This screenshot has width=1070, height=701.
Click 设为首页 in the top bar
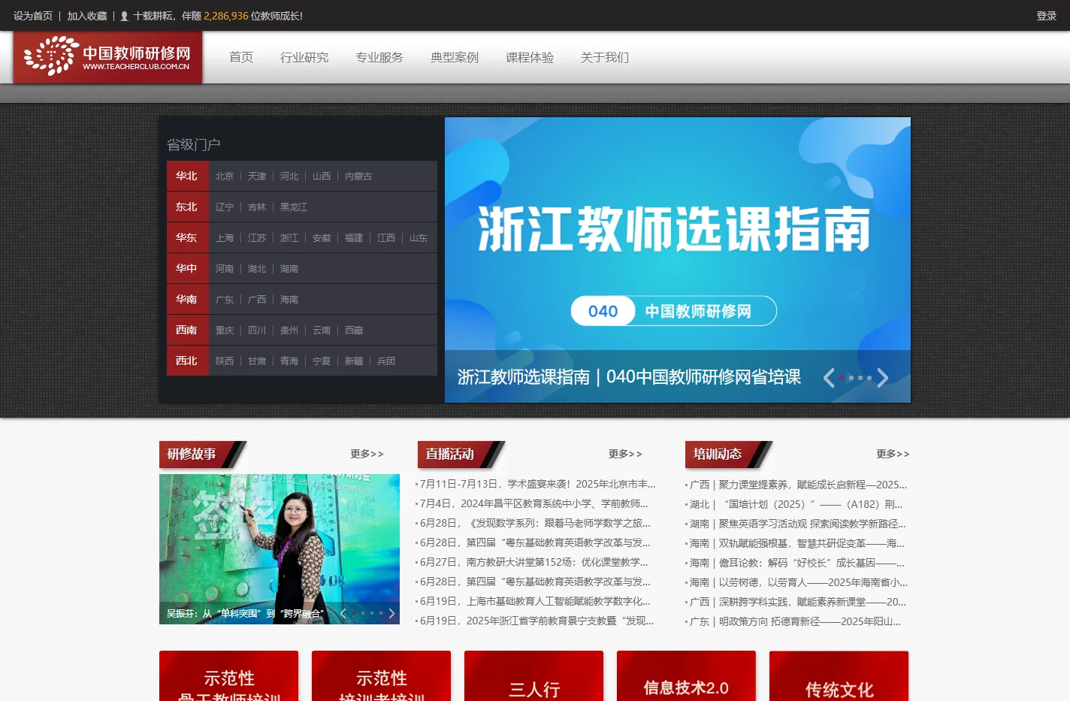tap(33, 16)
